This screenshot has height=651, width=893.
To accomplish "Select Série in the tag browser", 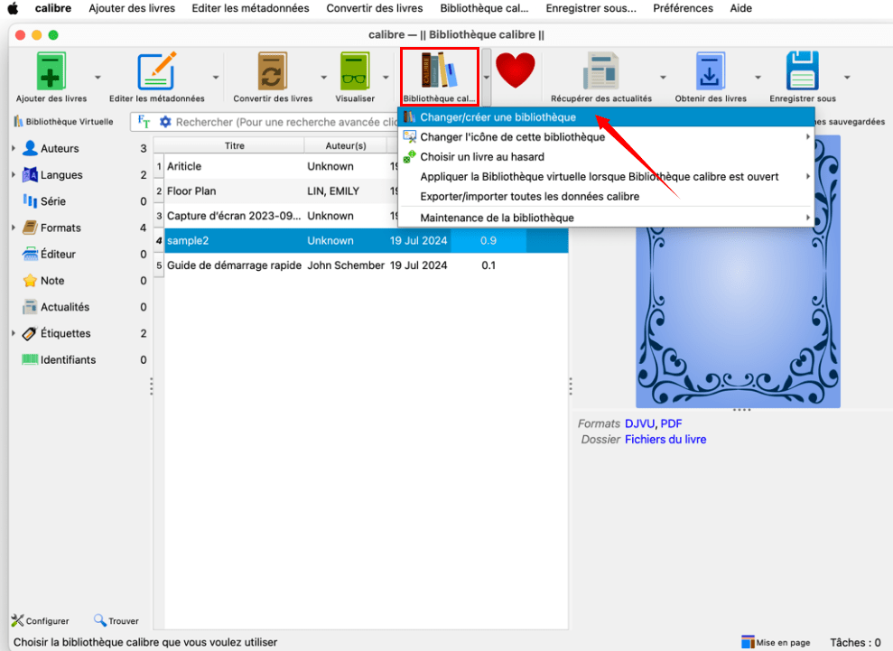I will click(x=52, y=201).
